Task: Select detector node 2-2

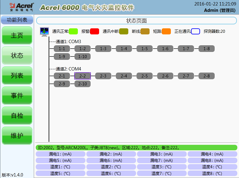Action: click(82, 76)
